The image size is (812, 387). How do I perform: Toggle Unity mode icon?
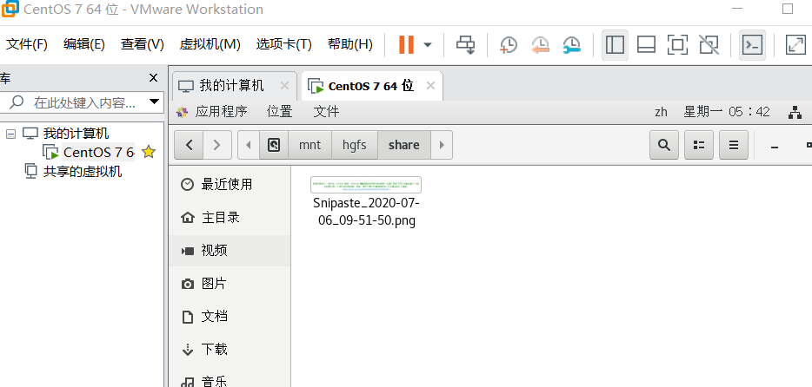coord(709,44)
